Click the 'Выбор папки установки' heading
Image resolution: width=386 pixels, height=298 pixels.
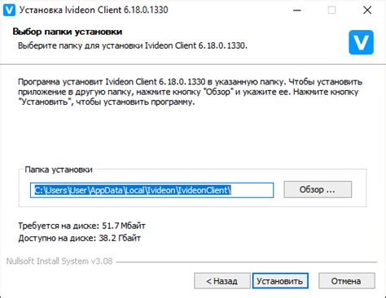[68, 32]
